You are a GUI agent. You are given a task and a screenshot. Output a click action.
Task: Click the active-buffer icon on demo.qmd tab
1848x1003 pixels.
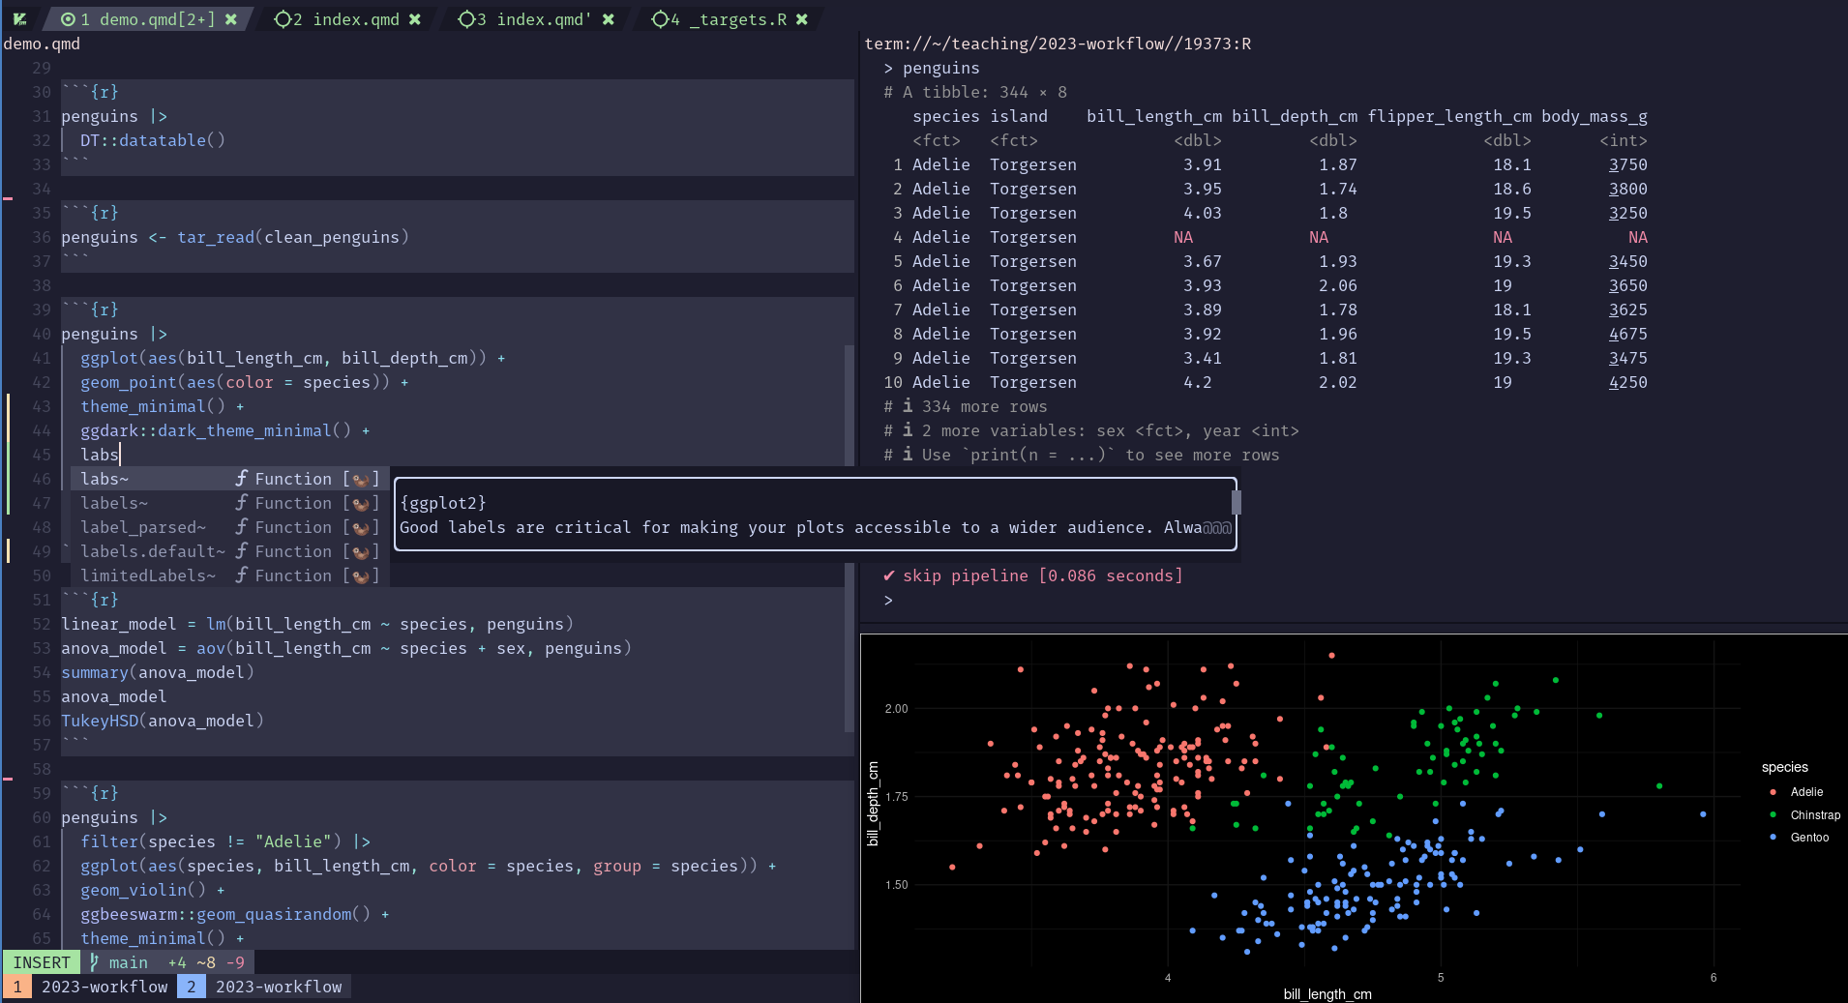(68, 19)
